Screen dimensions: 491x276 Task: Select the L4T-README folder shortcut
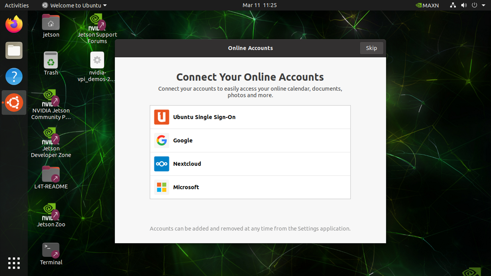tap(51, 178)
